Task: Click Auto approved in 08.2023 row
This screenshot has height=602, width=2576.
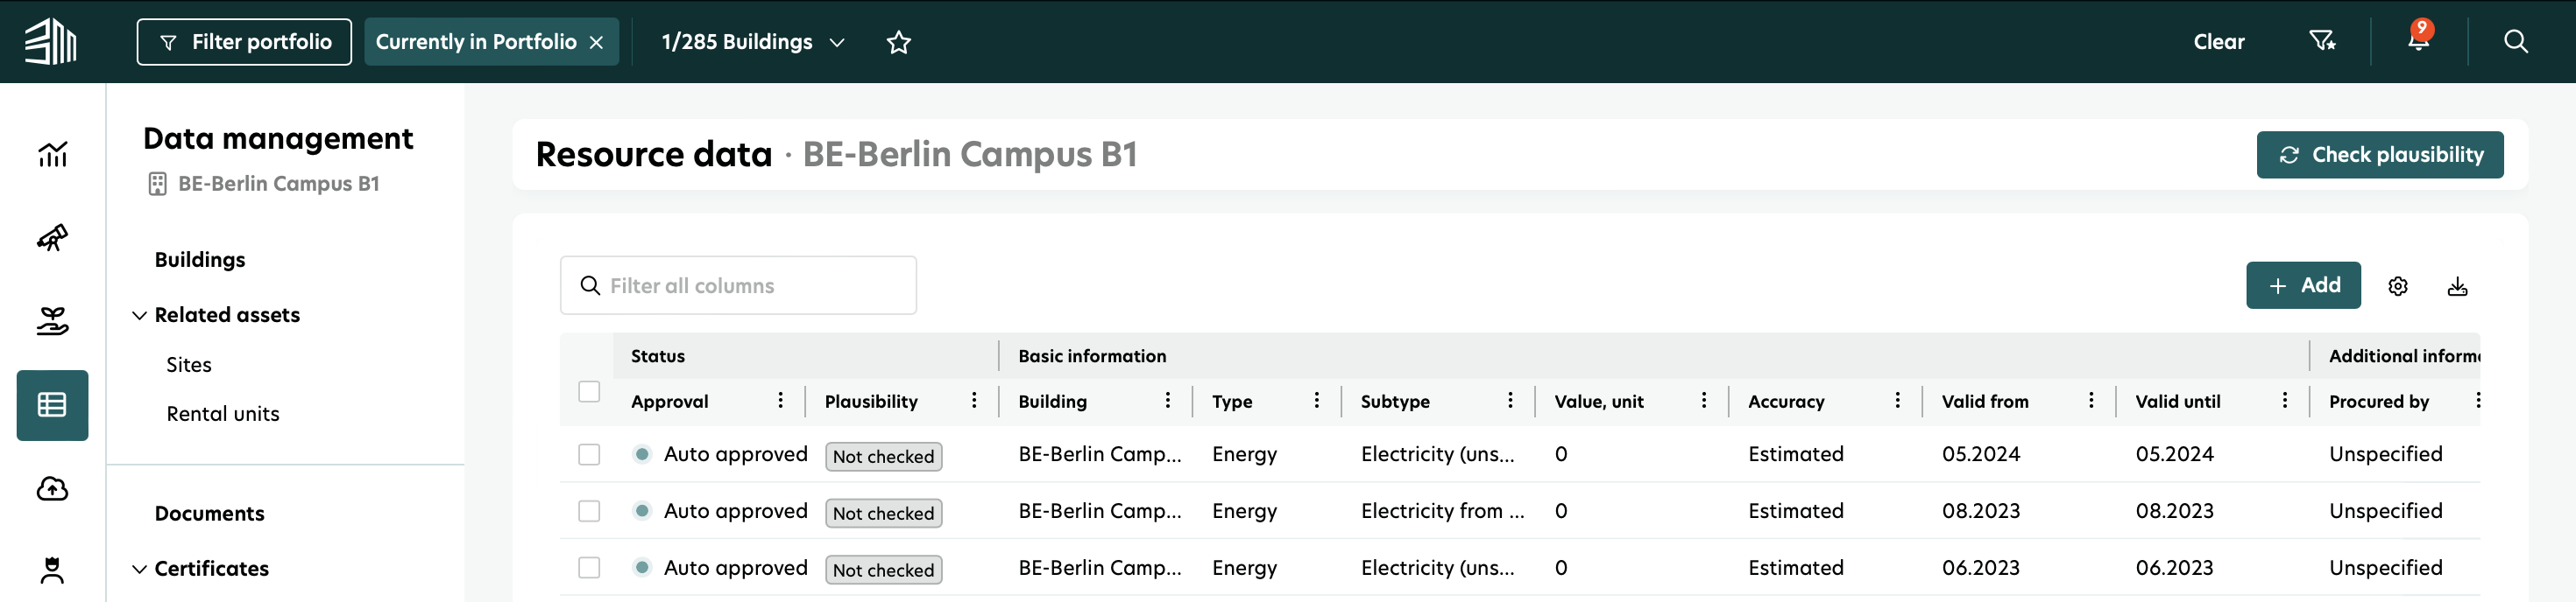Action: (735, 511)
